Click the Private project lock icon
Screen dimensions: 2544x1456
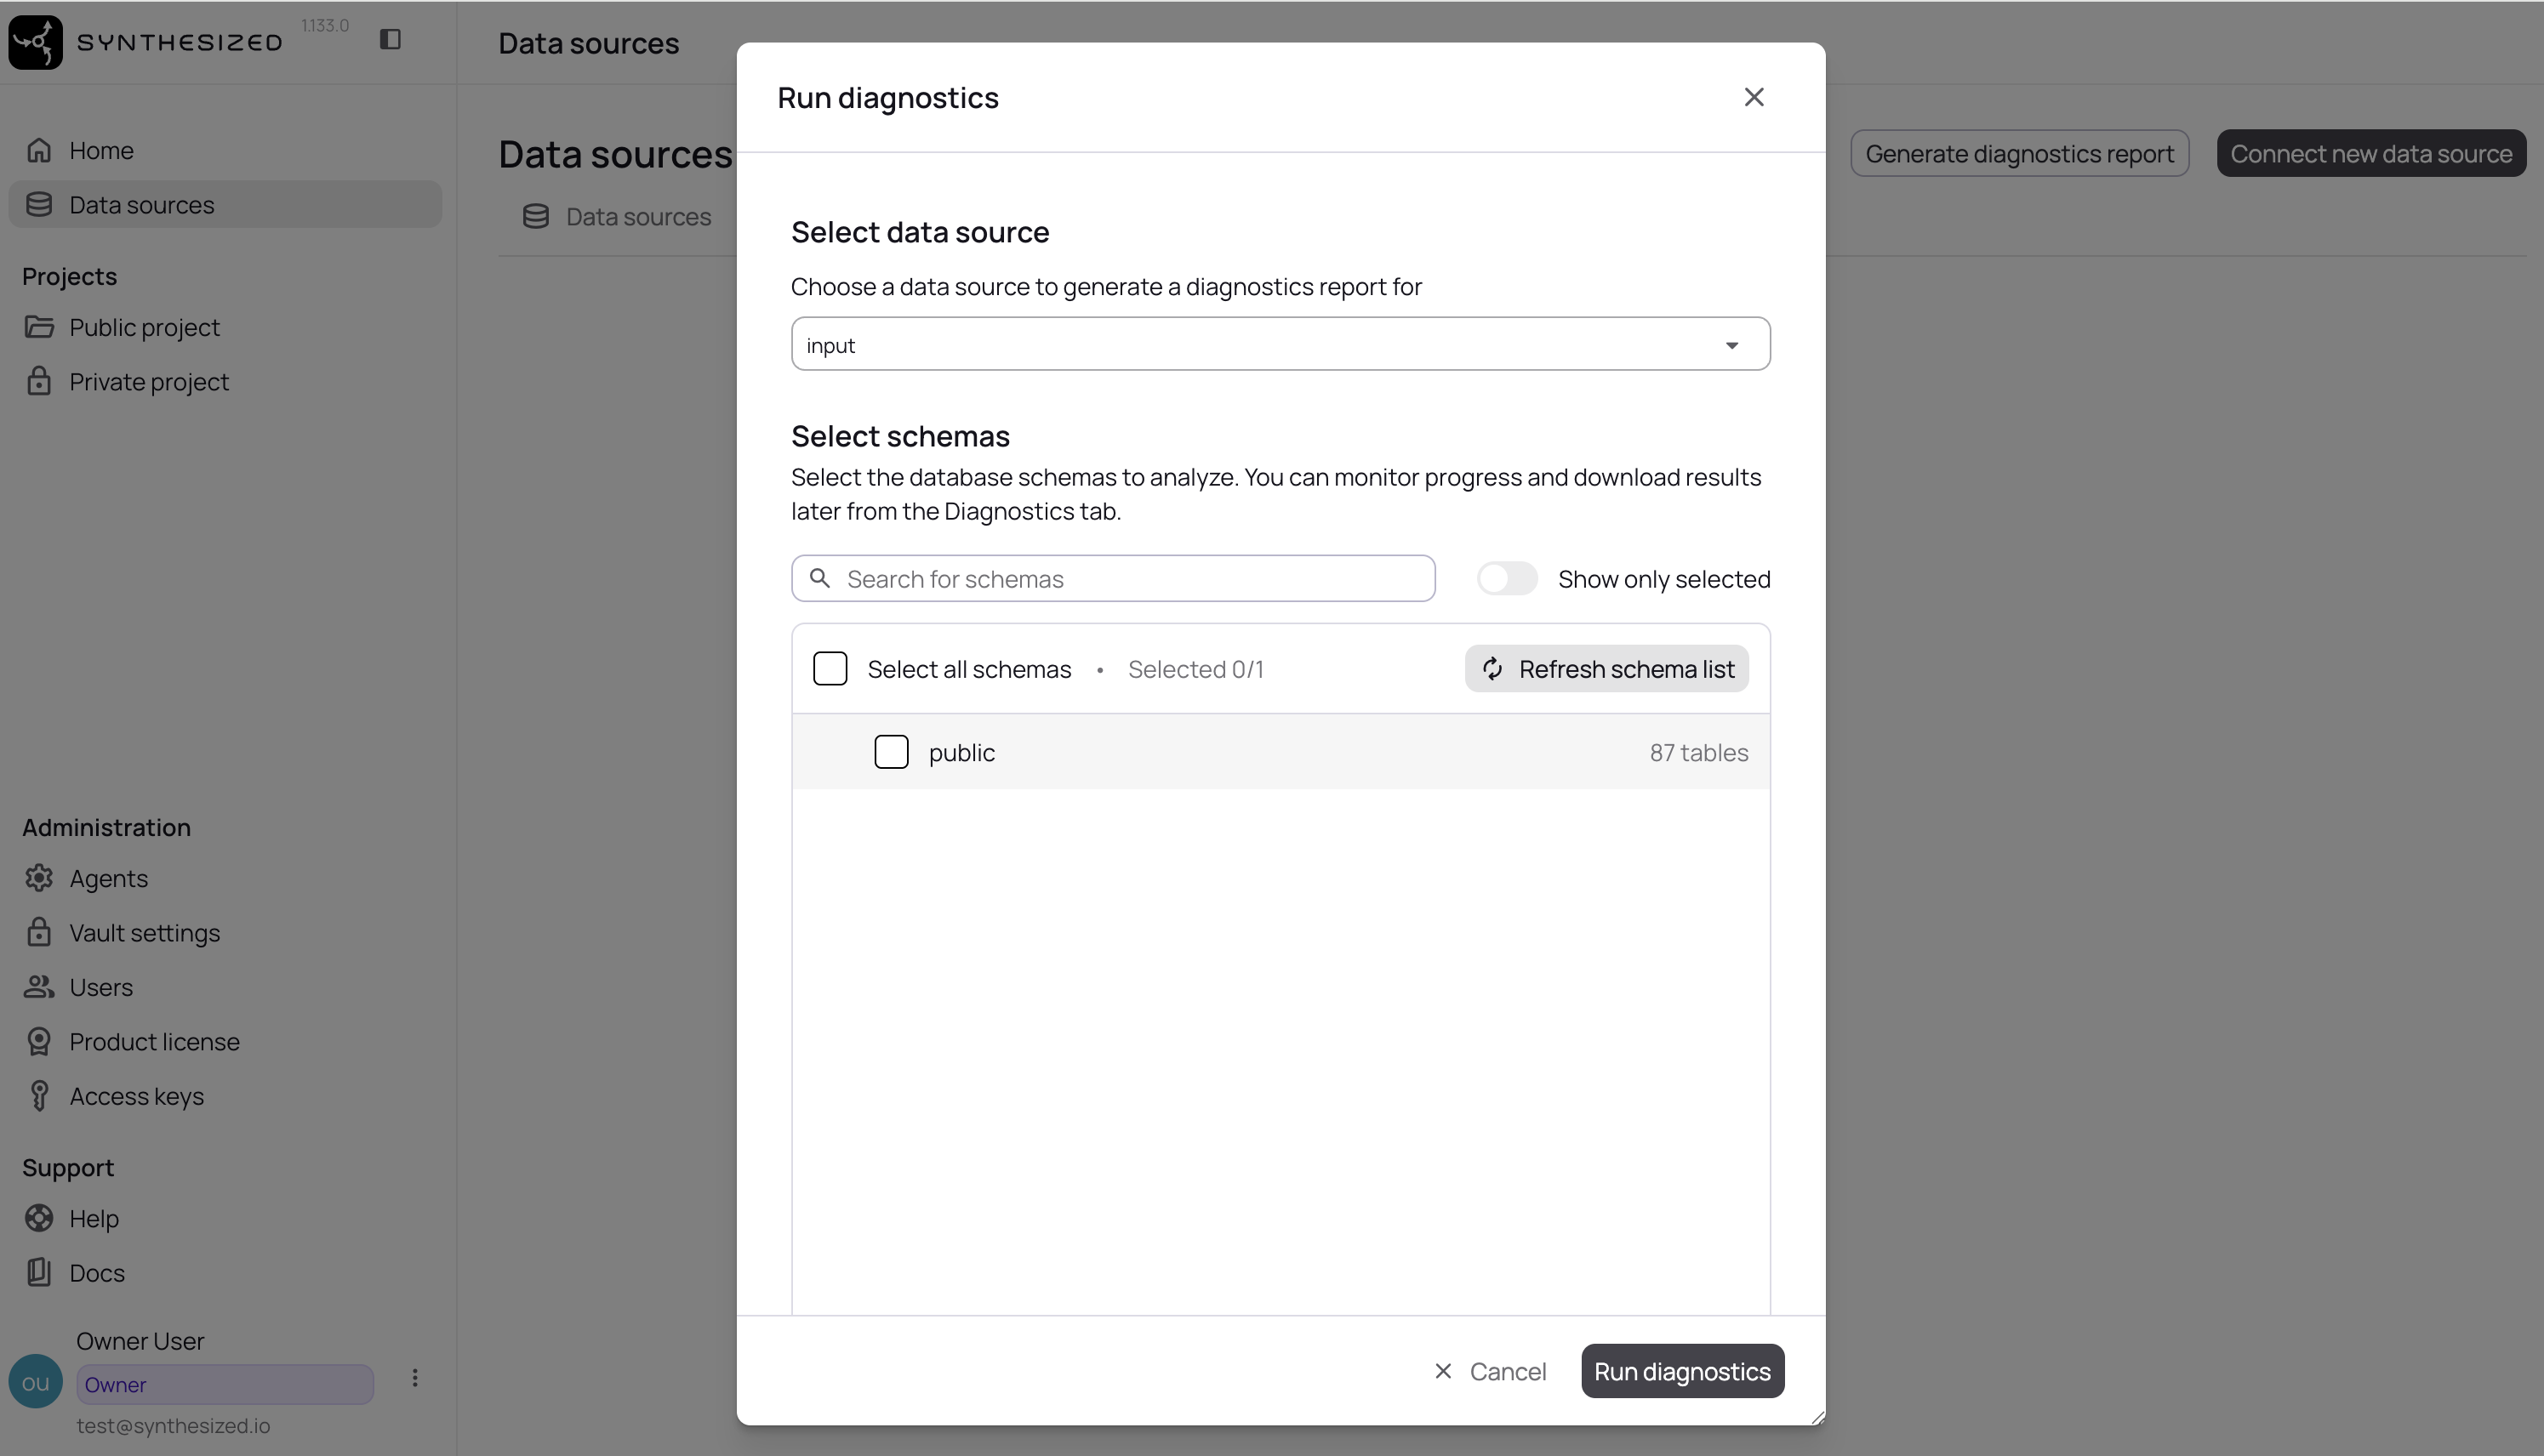coord(39,381)
